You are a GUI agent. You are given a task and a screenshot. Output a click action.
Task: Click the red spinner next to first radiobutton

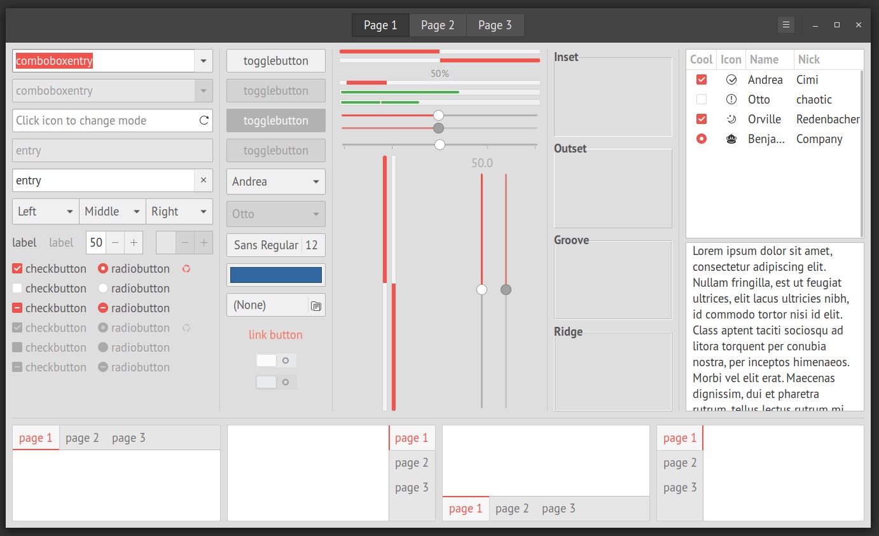[x=186, y=268]
